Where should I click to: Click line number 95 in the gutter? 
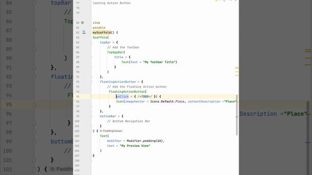click(78, 97)
